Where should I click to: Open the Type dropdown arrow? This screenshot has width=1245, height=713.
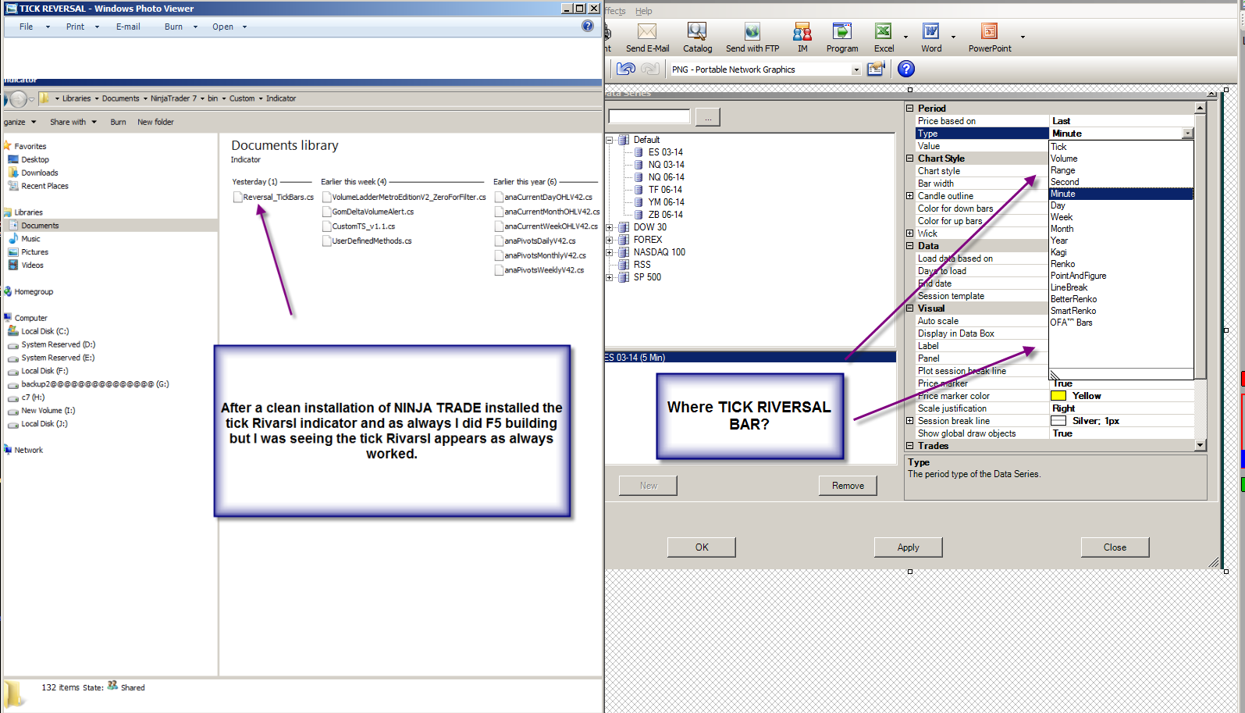(x=1187, y=134)
